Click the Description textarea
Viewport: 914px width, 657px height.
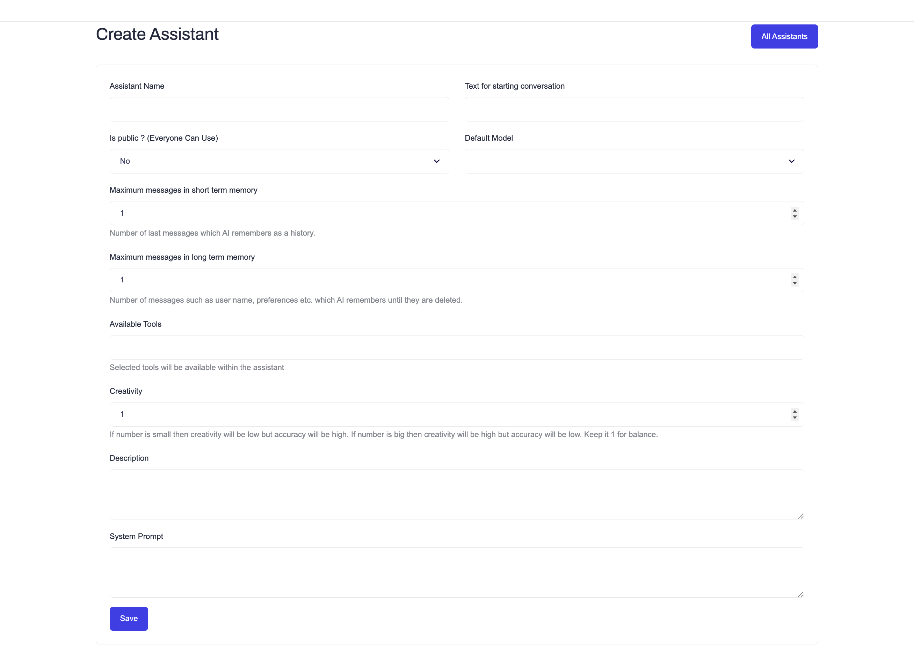click(456, 494)
